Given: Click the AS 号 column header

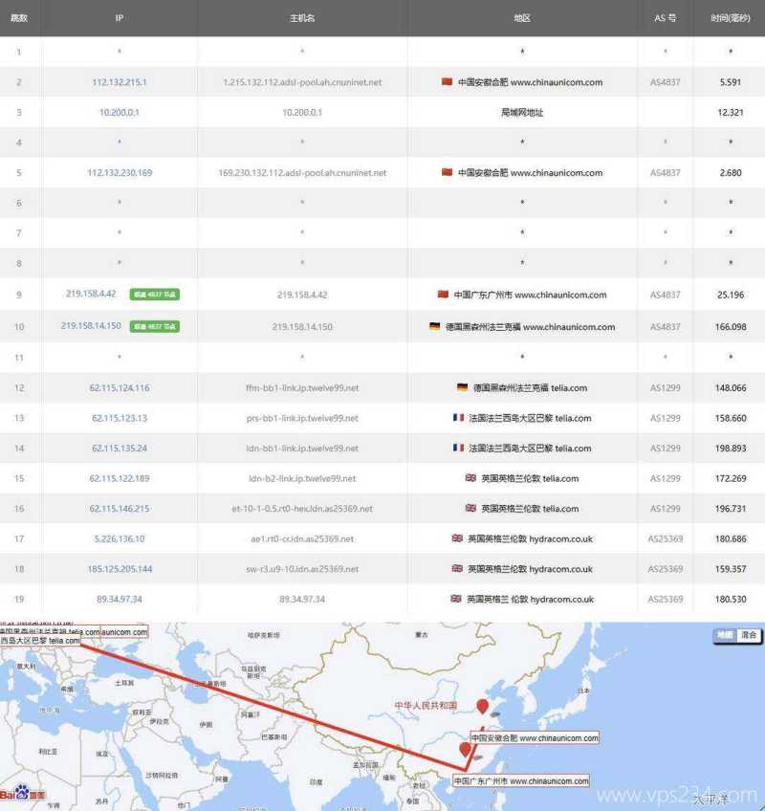Looking at the screenshot, I should point(666,18).
